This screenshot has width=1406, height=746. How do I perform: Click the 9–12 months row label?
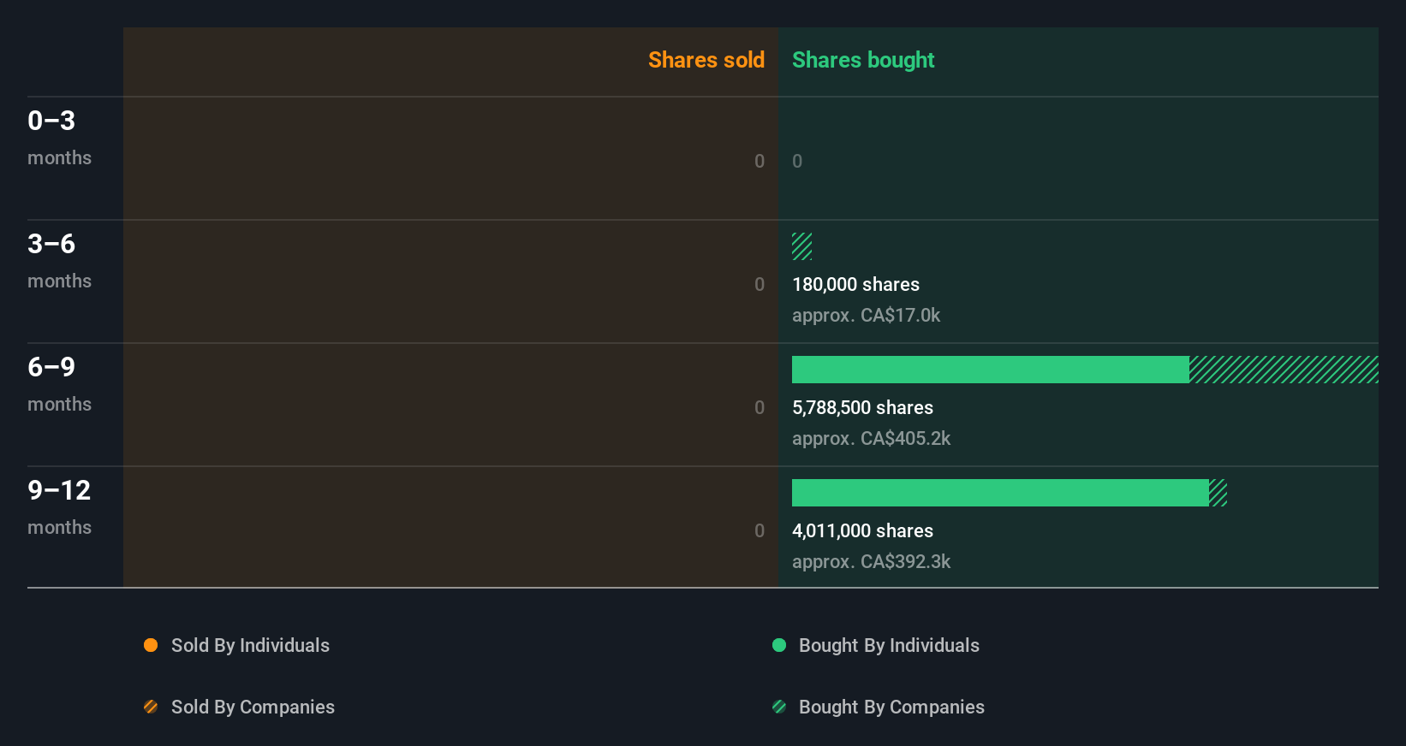[x=59, y=507]
